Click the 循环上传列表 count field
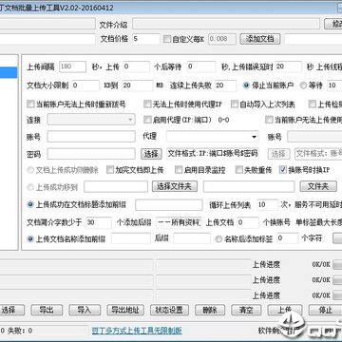The width and height of the screenshot is (342, 342). point(267,204)
